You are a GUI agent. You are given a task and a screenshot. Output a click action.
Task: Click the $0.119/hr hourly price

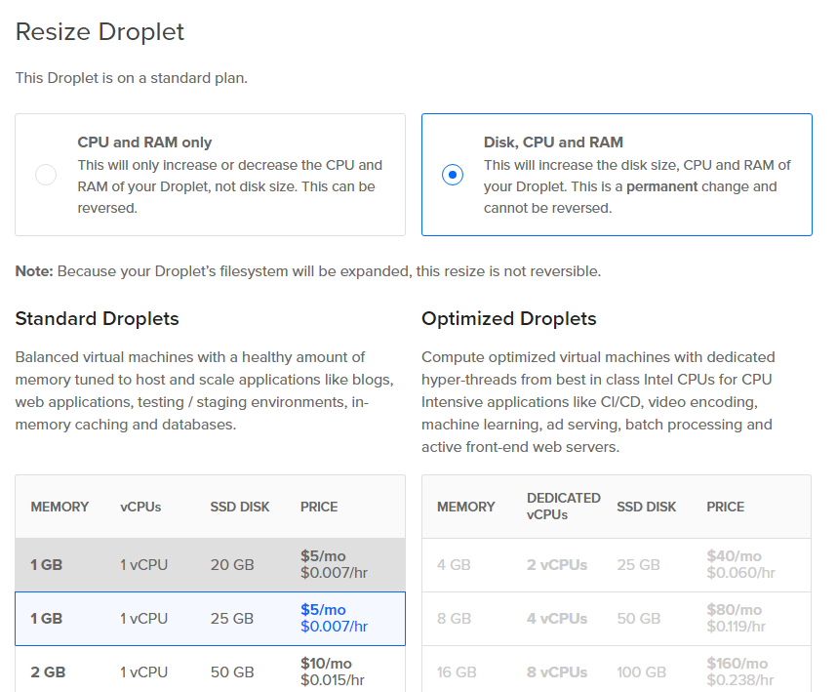tap(737, 627)
